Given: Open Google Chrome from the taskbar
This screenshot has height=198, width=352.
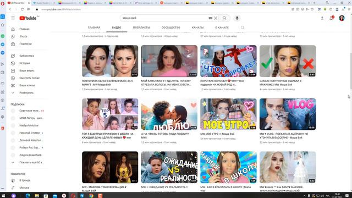Looking at the screenshot, I should pyautogui.click(x=91, y=196).
